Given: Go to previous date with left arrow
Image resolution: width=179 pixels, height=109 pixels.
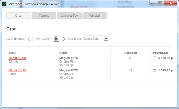Looking at the screenshot, I should (x=29, y=39).
